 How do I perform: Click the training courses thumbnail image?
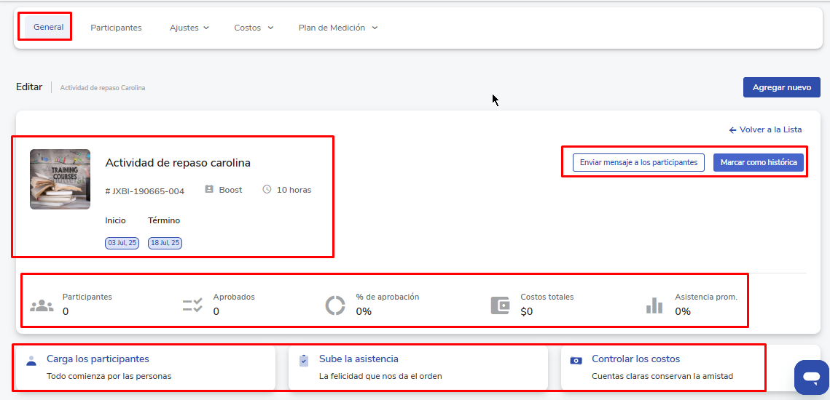(60, 179)
